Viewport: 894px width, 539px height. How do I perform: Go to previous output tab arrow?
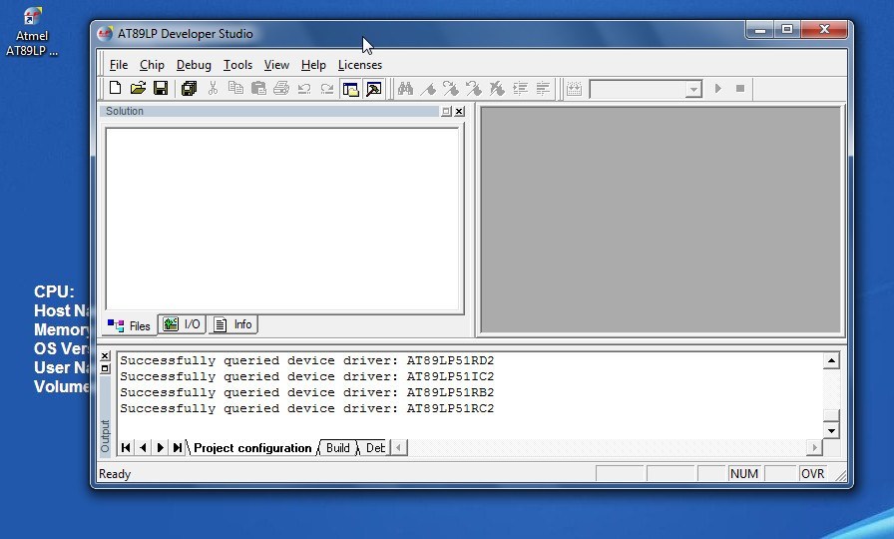tap(143, 448)
